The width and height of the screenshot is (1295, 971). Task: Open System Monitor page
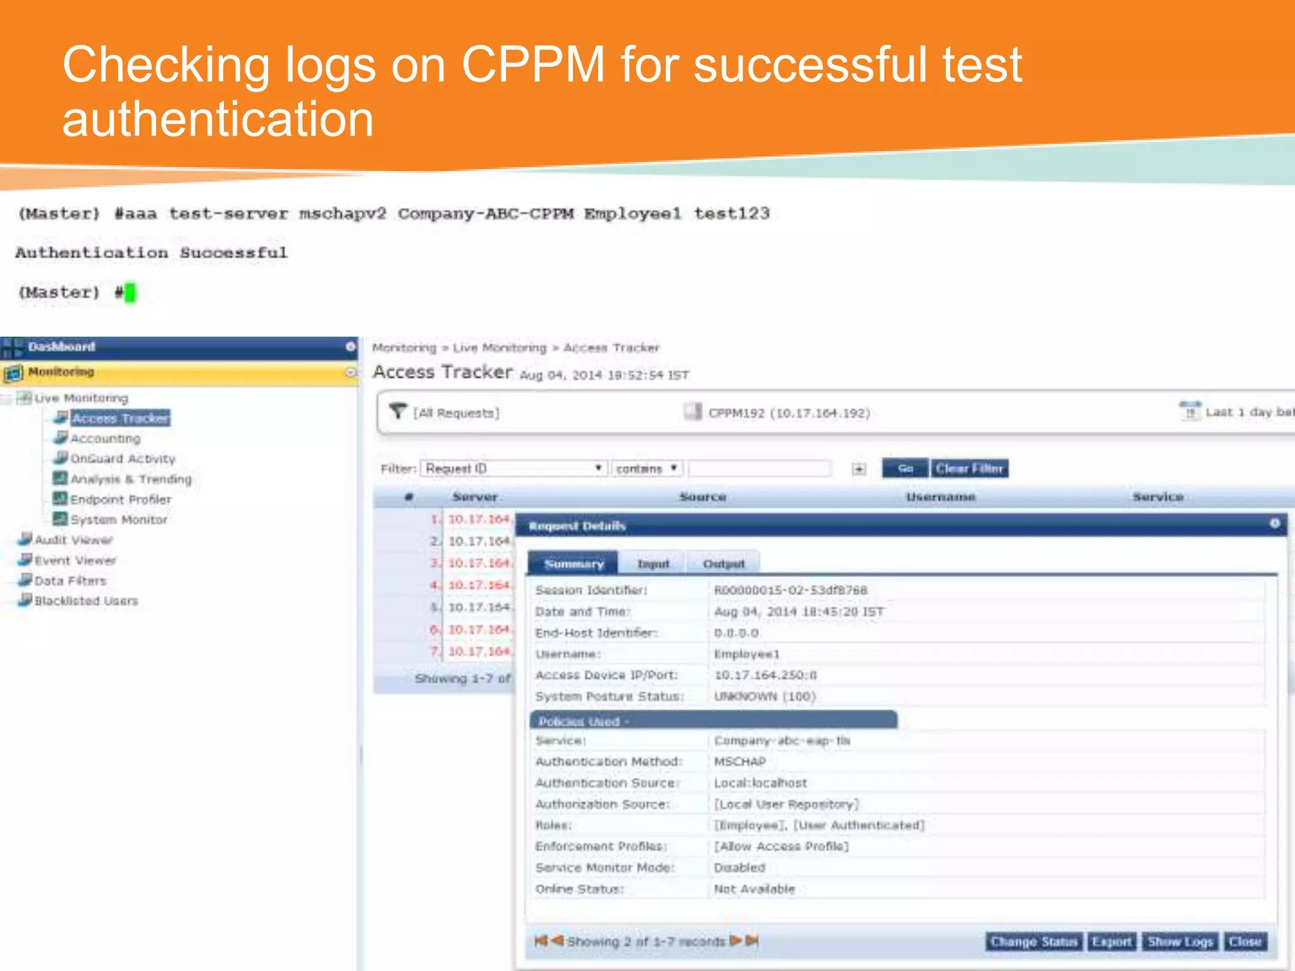119,520
